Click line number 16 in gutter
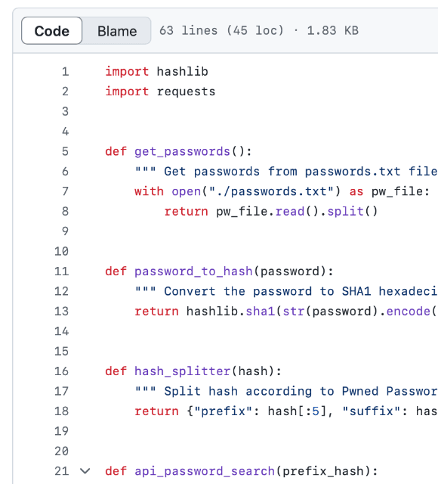This screenshot has width=438, height=484. click(62, 371)
